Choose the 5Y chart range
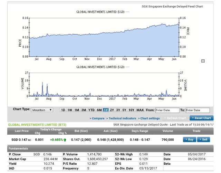The image size is (221, 173). [x=124, y=110]
